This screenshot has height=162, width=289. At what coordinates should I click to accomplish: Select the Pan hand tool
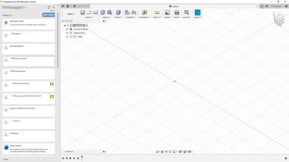(x=166, y=152)
